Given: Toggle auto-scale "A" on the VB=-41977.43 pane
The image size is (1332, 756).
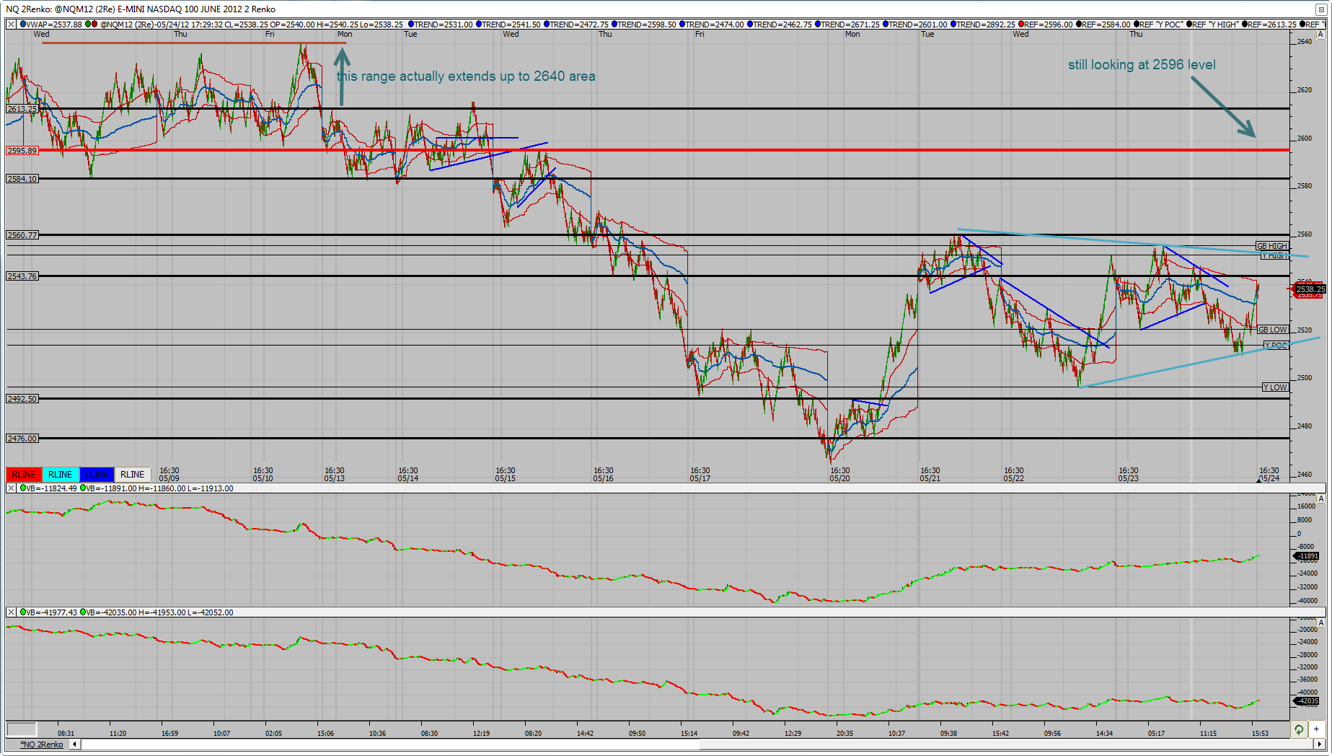Looking at the screenshot, I should point(1320,623).
